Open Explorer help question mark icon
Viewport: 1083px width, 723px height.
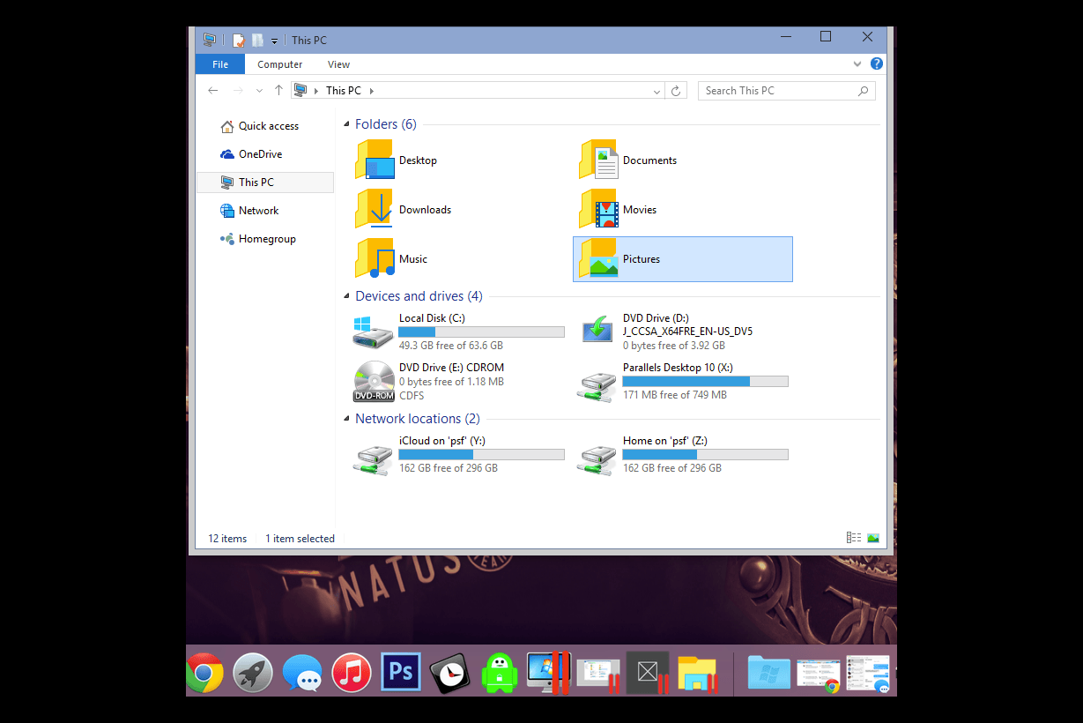[x=877, y=64]
